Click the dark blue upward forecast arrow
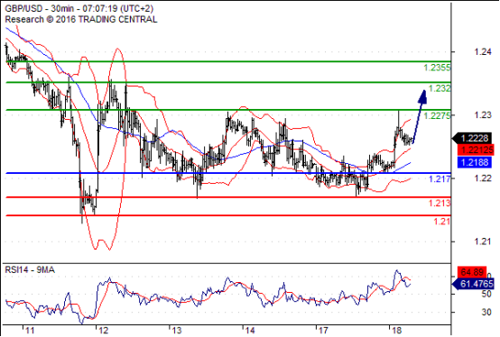The image size is (500, 337). point(420,116)
